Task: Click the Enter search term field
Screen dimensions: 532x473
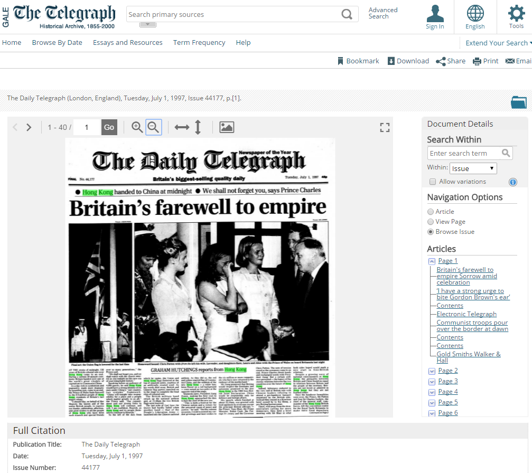Action: [x=464, y=153]
